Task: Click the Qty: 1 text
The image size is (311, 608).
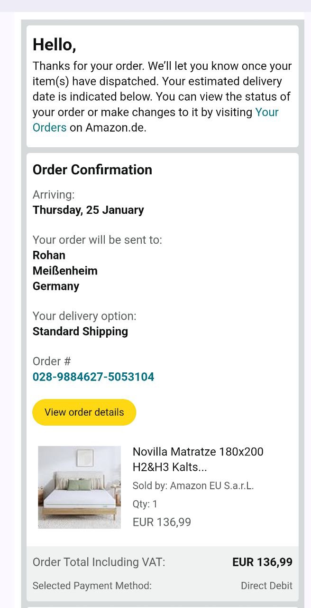Action: click(145, 504)
